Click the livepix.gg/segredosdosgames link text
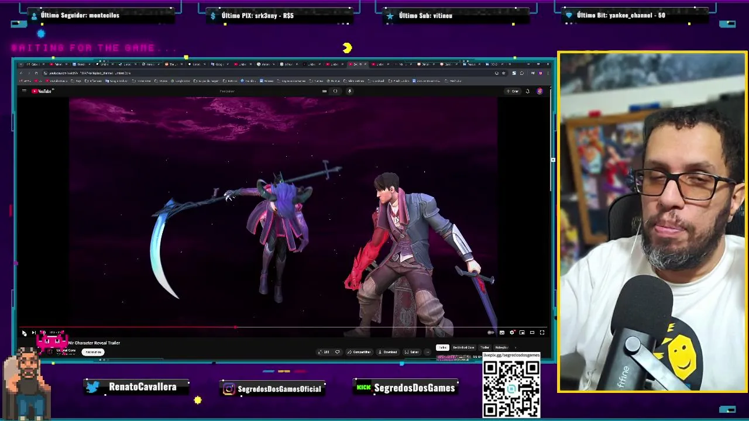Screen dimensions: 749x421 coord(511,355)
